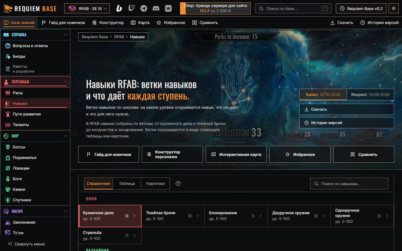Open 'Ту'ум' sidebar item

[x=35, y=233]
